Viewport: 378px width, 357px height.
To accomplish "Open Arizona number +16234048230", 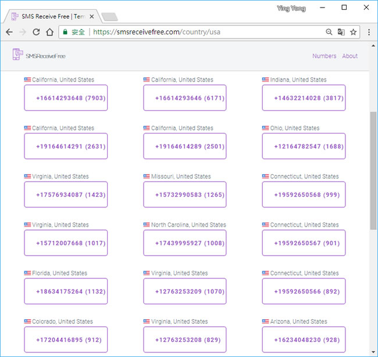I will pyautogui.click(x=304, y=340).
